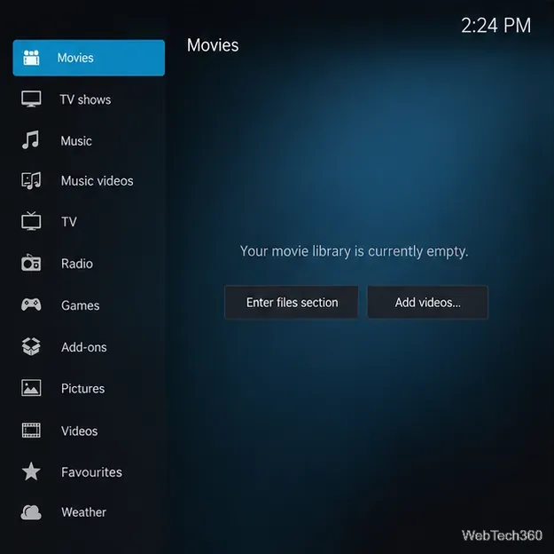Open the Pictures menu label
Screen dimensions: 554x554
(82, 389)
